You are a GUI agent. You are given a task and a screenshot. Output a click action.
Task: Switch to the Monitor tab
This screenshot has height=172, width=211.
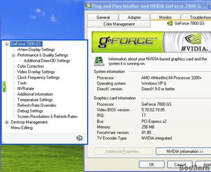(165, 18)
